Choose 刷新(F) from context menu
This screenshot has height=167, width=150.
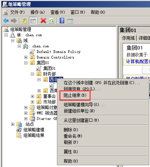[x=71, y=142]
